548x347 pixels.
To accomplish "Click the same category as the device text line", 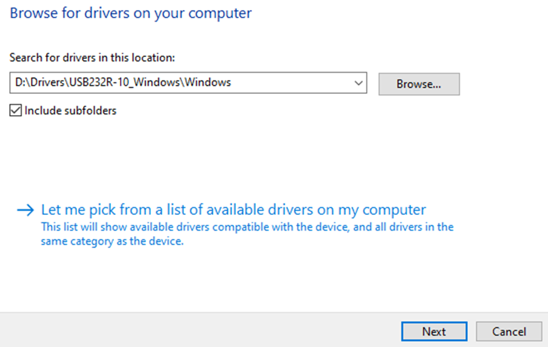I will (x=112, y=241).
